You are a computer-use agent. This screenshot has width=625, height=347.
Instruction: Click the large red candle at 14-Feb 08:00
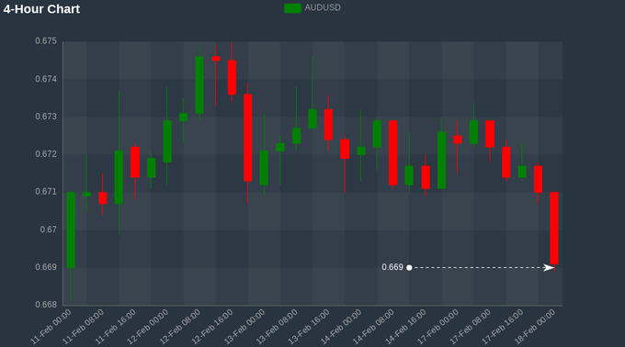pos(393,152)
